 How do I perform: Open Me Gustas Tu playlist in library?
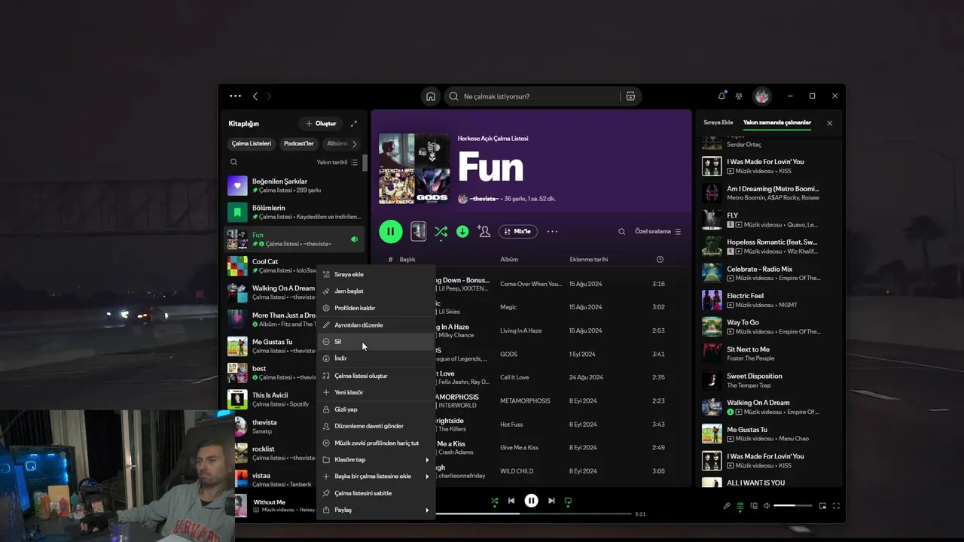271,346
